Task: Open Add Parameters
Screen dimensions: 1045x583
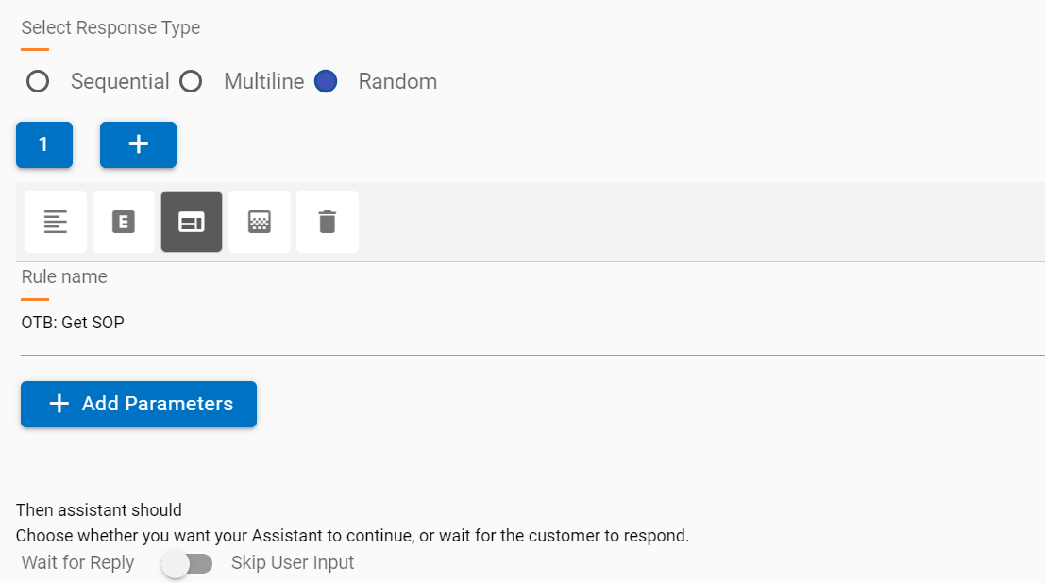Action: click(138, 404)
